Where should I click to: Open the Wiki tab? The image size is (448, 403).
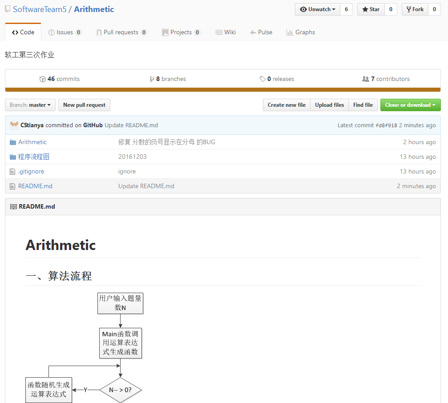[226, 32]
